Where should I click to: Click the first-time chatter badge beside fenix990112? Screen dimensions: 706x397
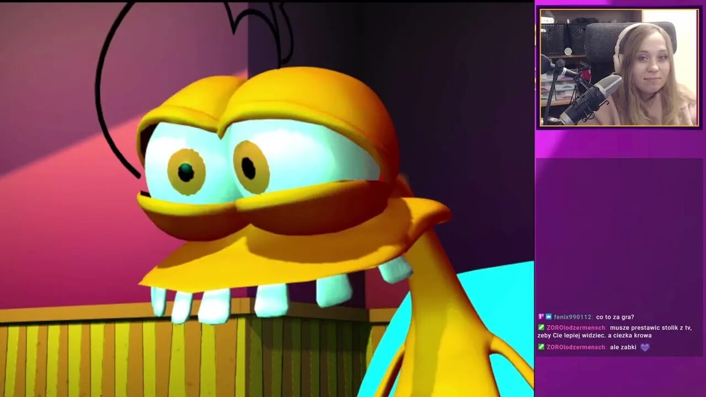point(541,317)
